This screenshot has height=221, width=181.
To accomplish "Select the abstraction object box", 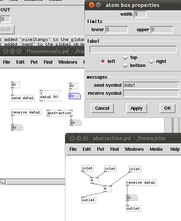I will (x=59, y=113).
